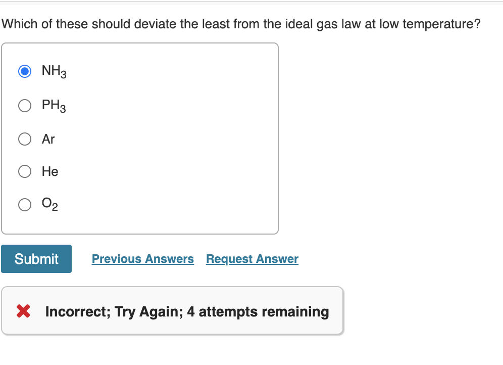Image resolution: width=503 pixels, height=365 pixels.
Task: Click the PH3 label text
Action: 53,106
